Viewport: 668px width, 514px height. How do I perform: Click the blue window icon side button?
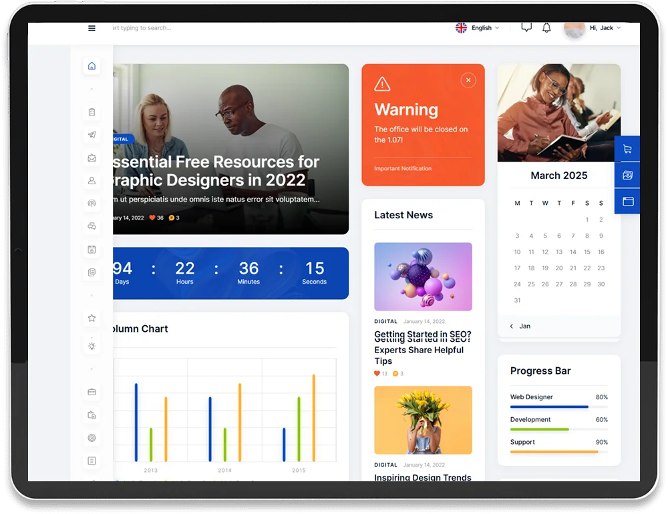627,201
